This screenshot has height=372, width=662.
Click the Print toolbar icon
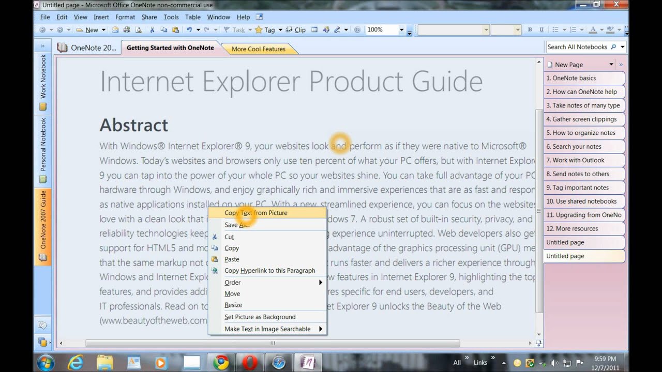(126, 30)
